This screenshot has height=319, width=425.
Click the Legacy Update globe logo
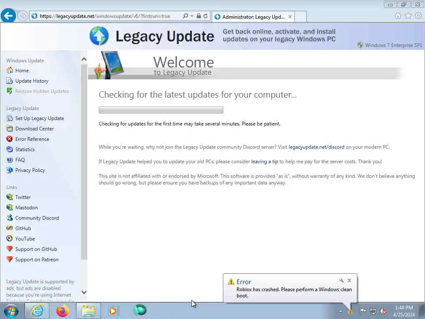[x=99, y=36]
